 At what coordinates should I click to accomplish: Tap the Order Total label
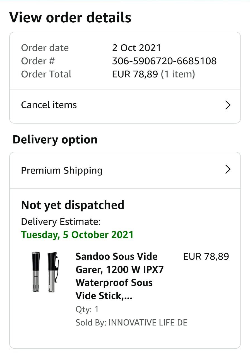point(46,74)
